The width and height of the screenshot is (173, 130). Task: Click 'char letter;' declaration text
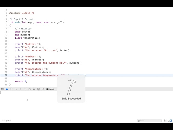23,32
